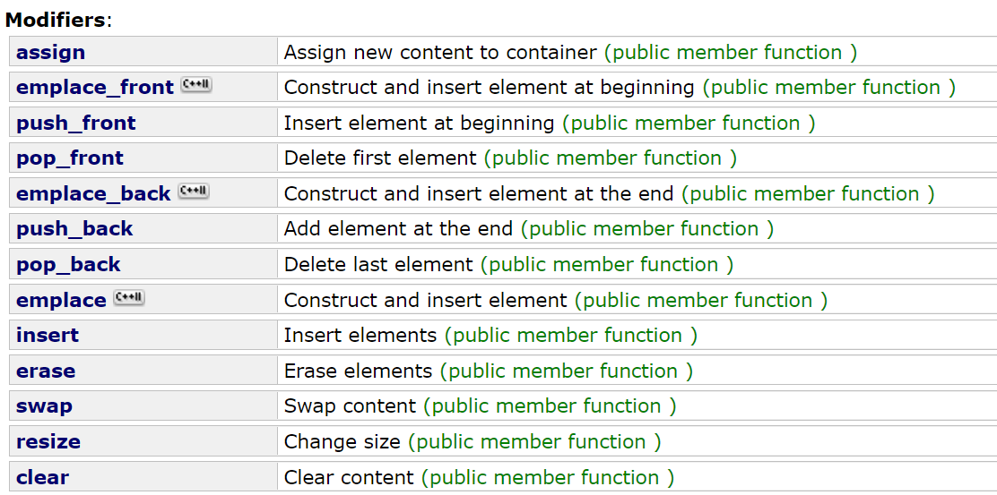Click the 'Erase elements' description cell

pyautogui.click(x=358, y=371)
